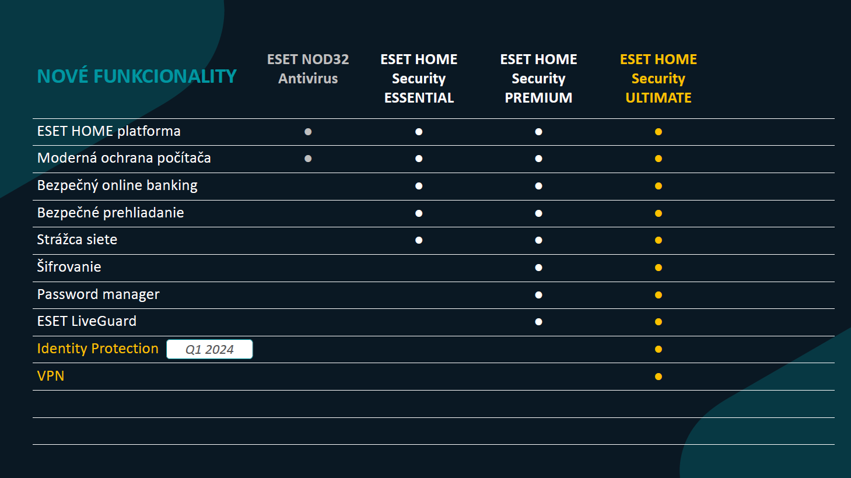This screenshot has height=478, width=851.
Task: Click the 'Password manager' row label
Action: [99, 294]
